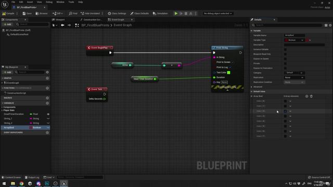This screenshot has height=187, width=333.
Task: Open Class Defaults
Action: coord(139,14)
